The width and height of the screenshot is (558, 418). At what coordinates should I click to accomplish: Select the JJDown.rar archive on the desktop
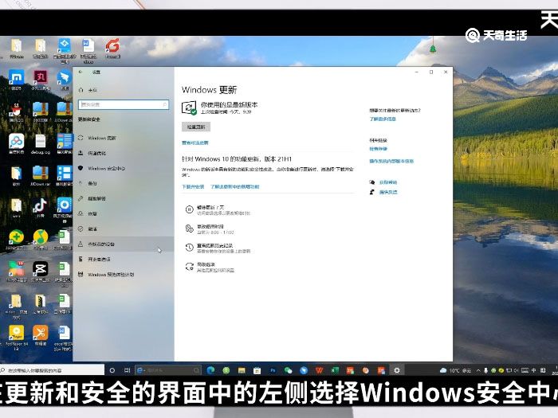pos(40,176)
